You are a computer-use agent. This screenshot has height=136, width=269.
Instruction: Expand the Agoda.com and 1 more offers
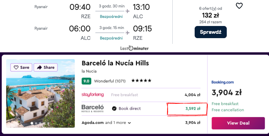106,123
